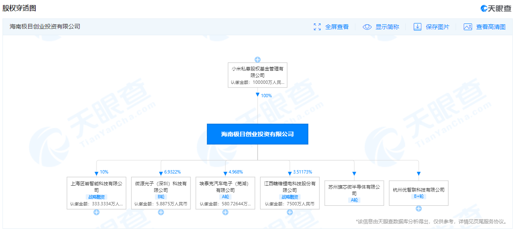Click the eye icon for short names
519x233 pixels.
367,27
